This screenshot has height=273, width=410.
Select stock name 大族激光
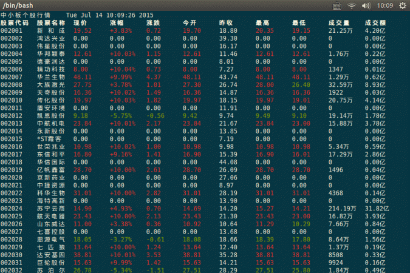click(51, 85)
